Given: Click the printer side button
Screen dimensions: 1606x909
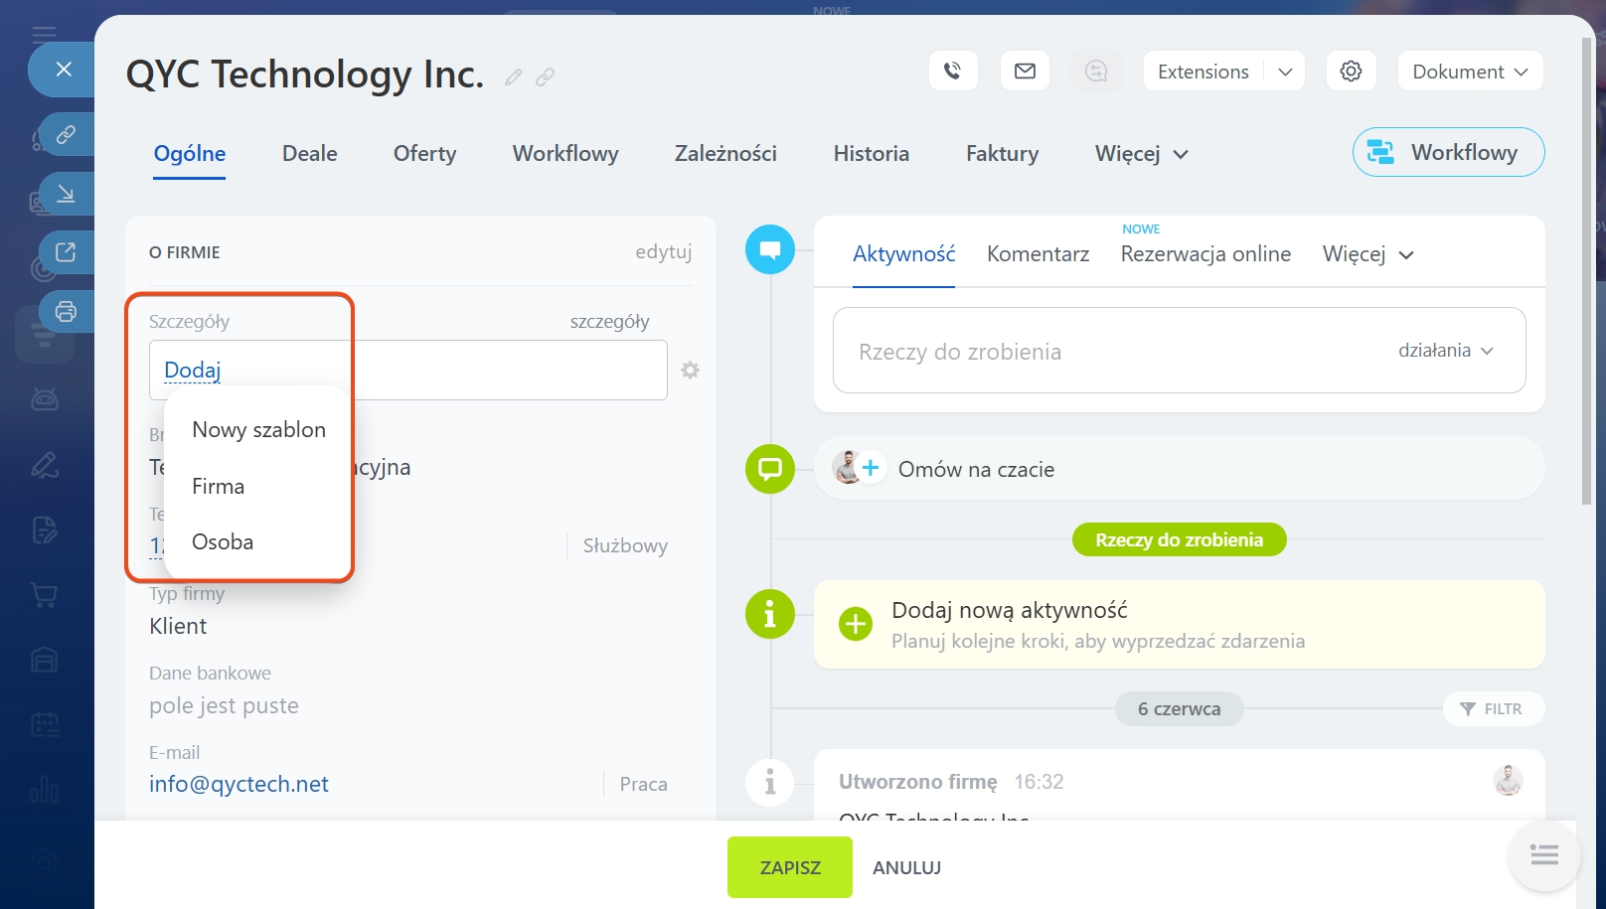Looking at the screenshot, I should pos(67,311).
